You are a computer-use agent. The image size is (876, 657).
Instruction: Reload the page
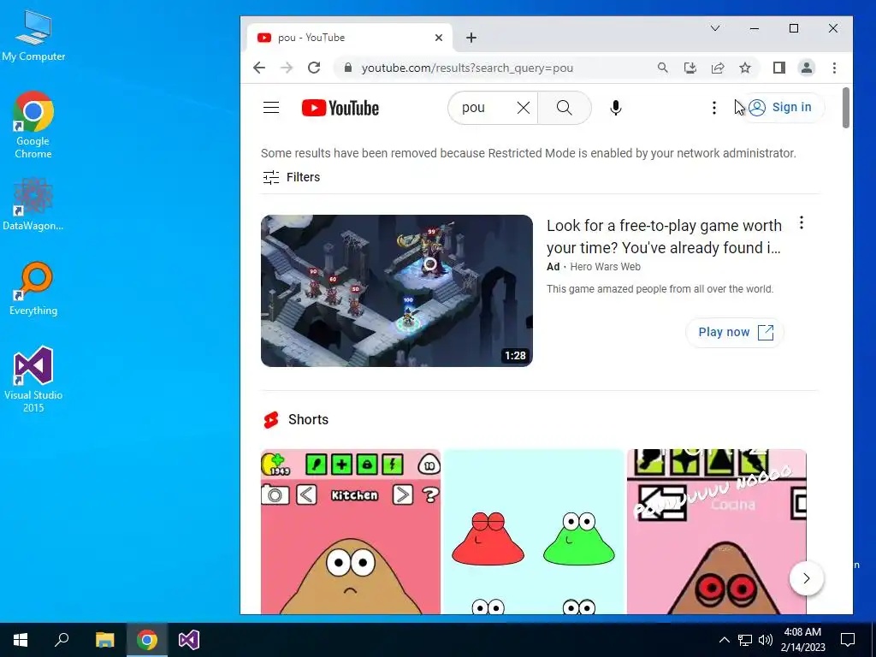314,68
